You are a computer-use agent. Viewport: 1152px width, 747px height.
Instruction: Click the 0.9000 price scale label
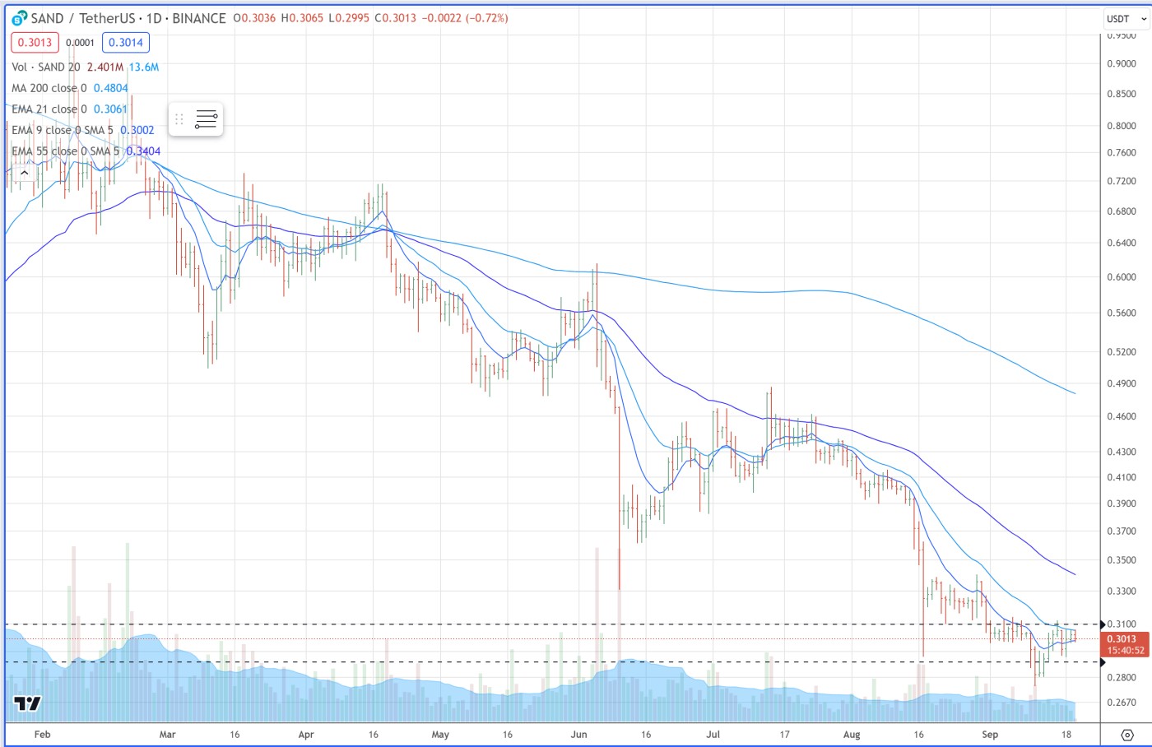click(1122, 63)
